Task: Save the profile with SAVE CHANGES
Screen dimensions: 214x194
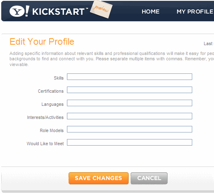Action: [x=99, y=178]
